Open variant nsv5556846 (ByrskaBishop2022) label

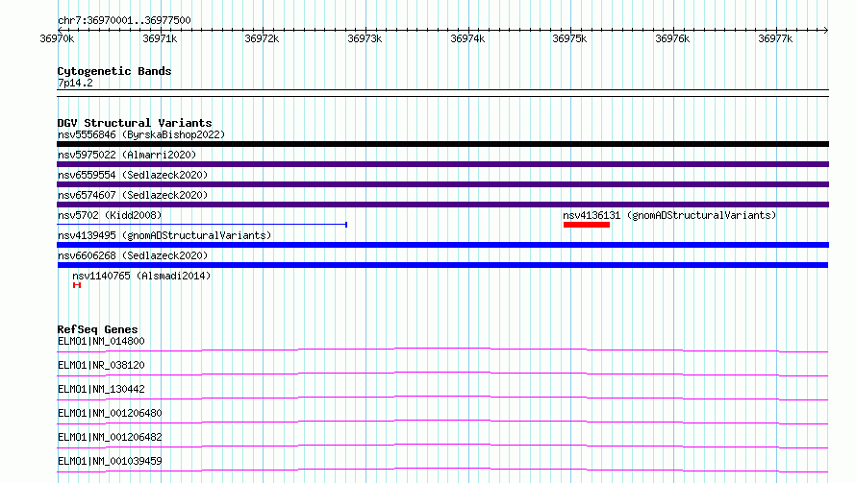click(x=141, y=134)
